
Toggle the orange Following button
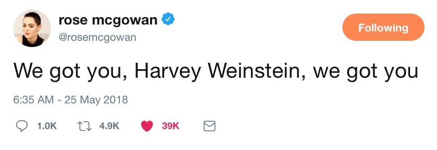tap(383, 28)
